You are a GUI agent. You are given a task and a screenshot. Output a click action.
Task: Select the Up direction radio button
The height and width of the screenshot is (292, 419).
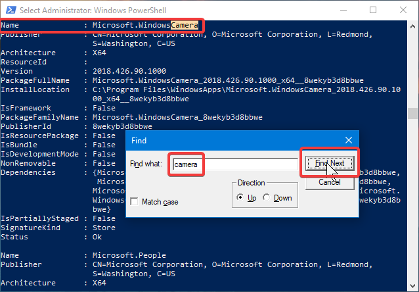click(240, 197)
